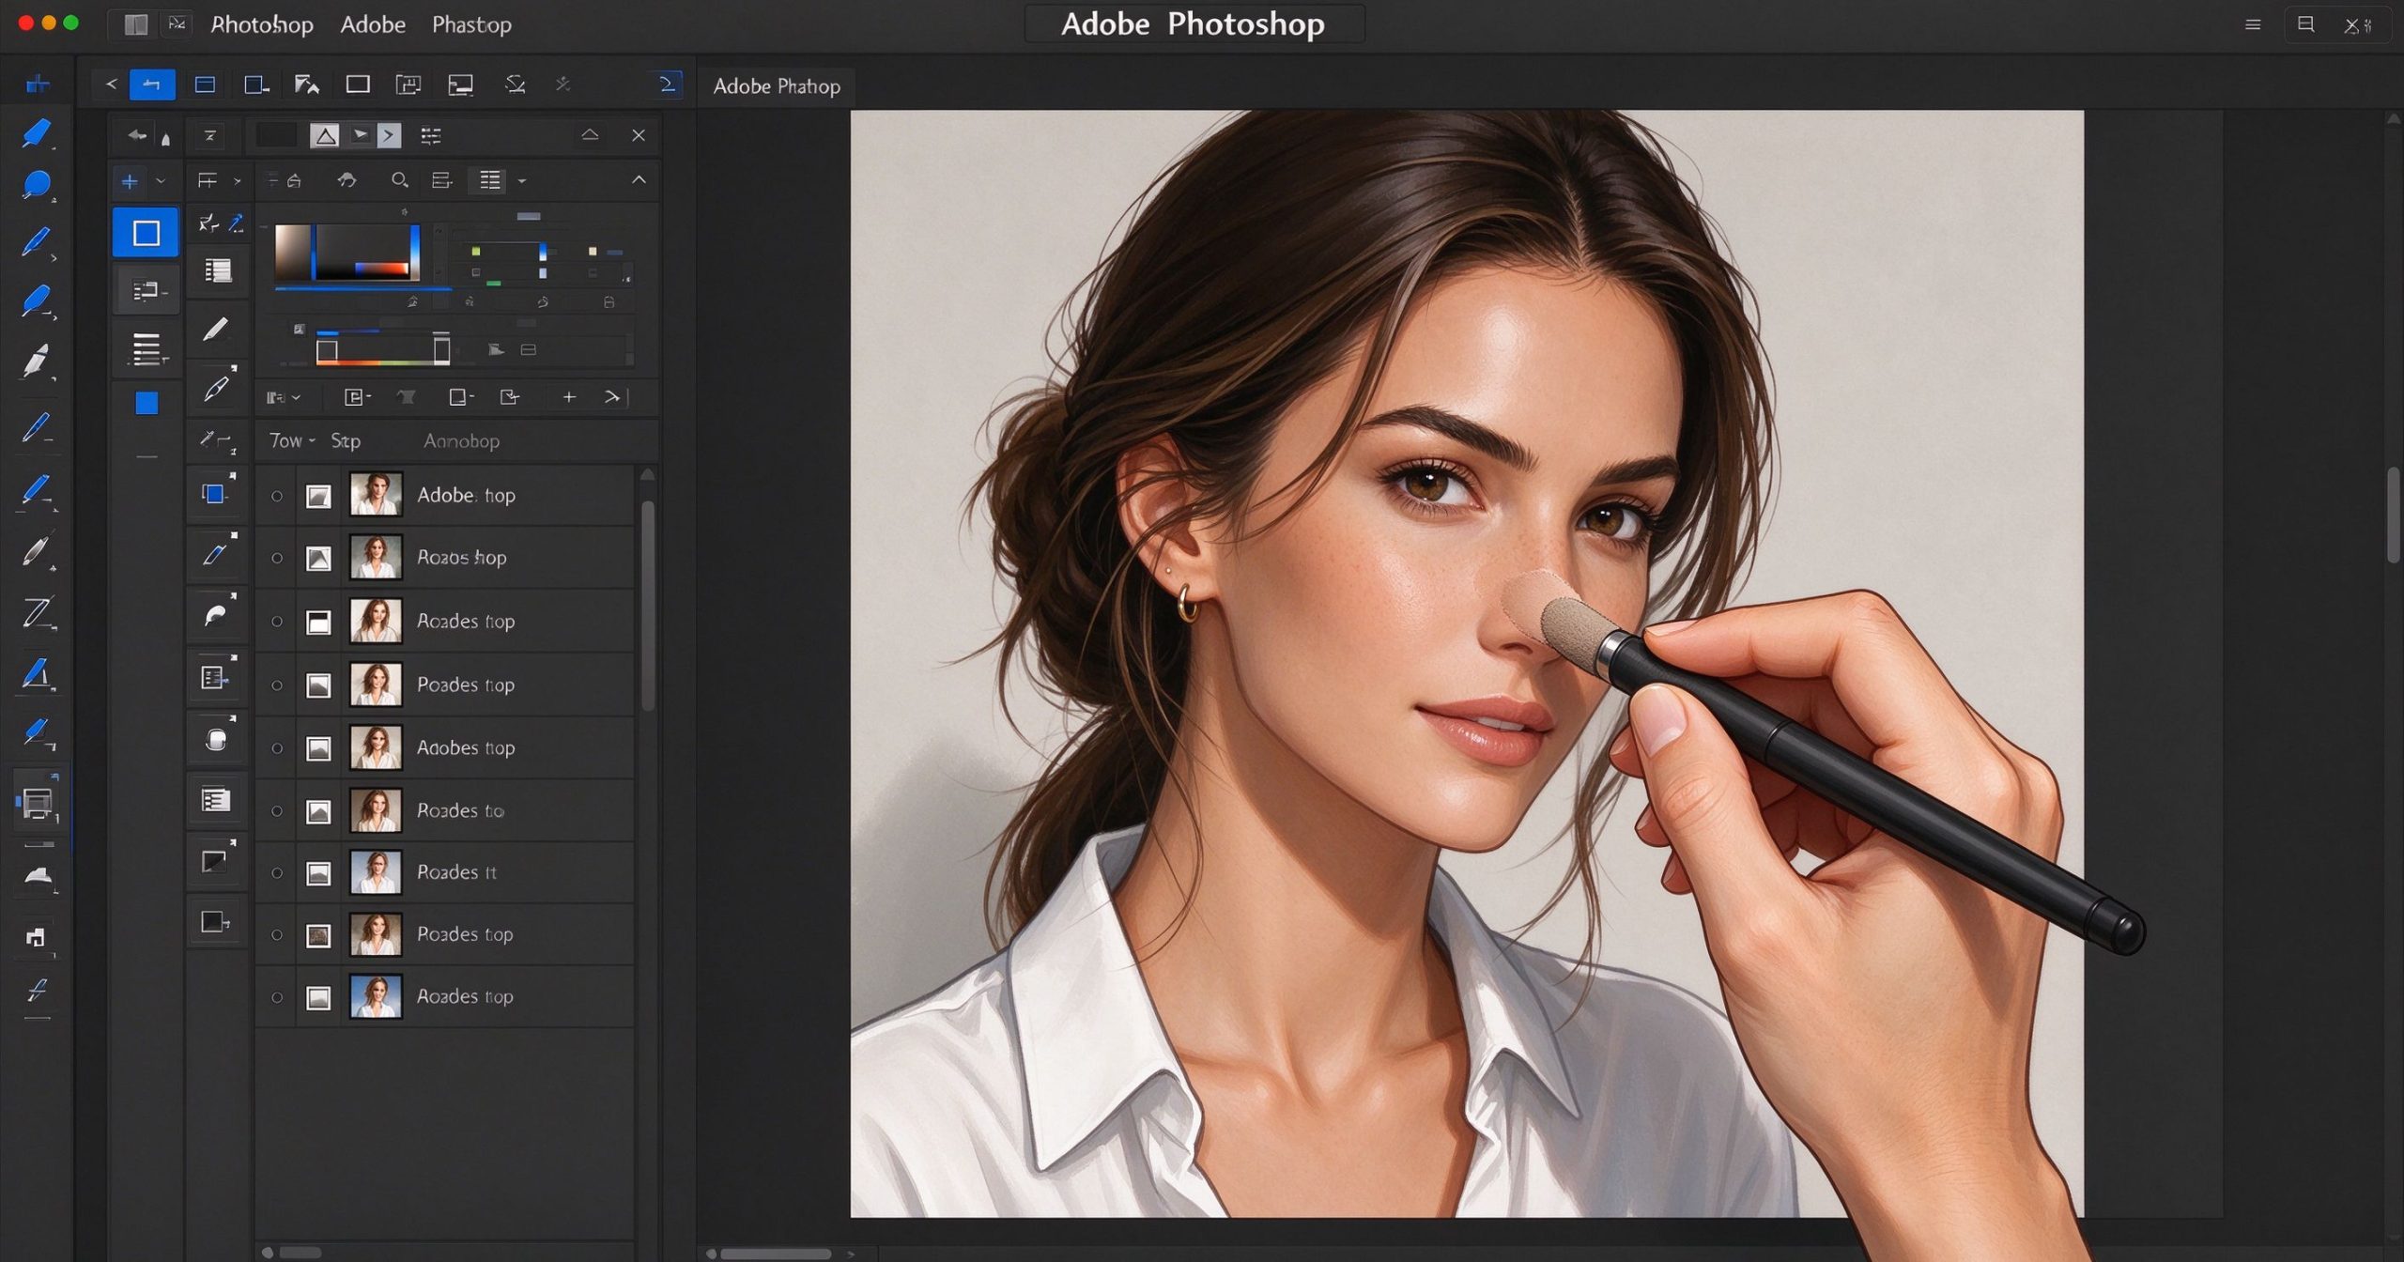This screenshot has height=1262, width=2404.
Task: Toggle visibility of the Roaos hop layer
Action: [277, 559]
